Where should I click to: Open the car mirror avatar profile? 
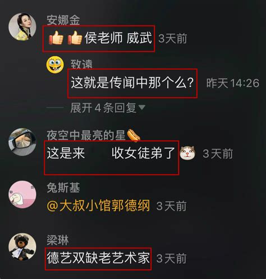click(22, 142)
